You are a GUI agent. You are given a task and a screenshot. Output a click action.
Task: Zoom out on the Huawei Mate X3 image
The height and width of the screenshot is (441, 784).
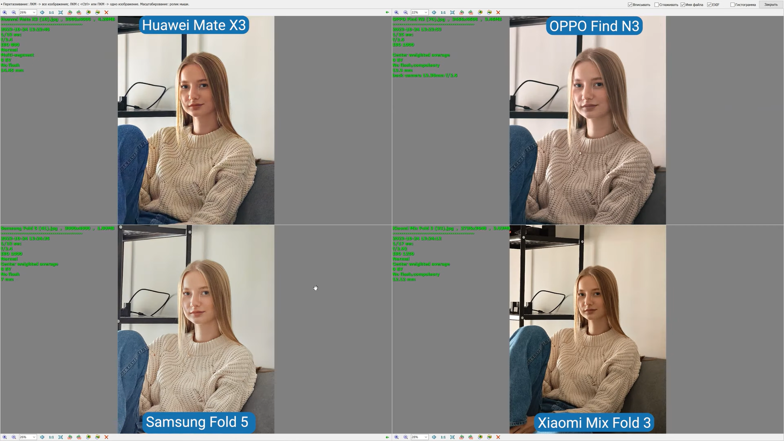pos(14,12)
